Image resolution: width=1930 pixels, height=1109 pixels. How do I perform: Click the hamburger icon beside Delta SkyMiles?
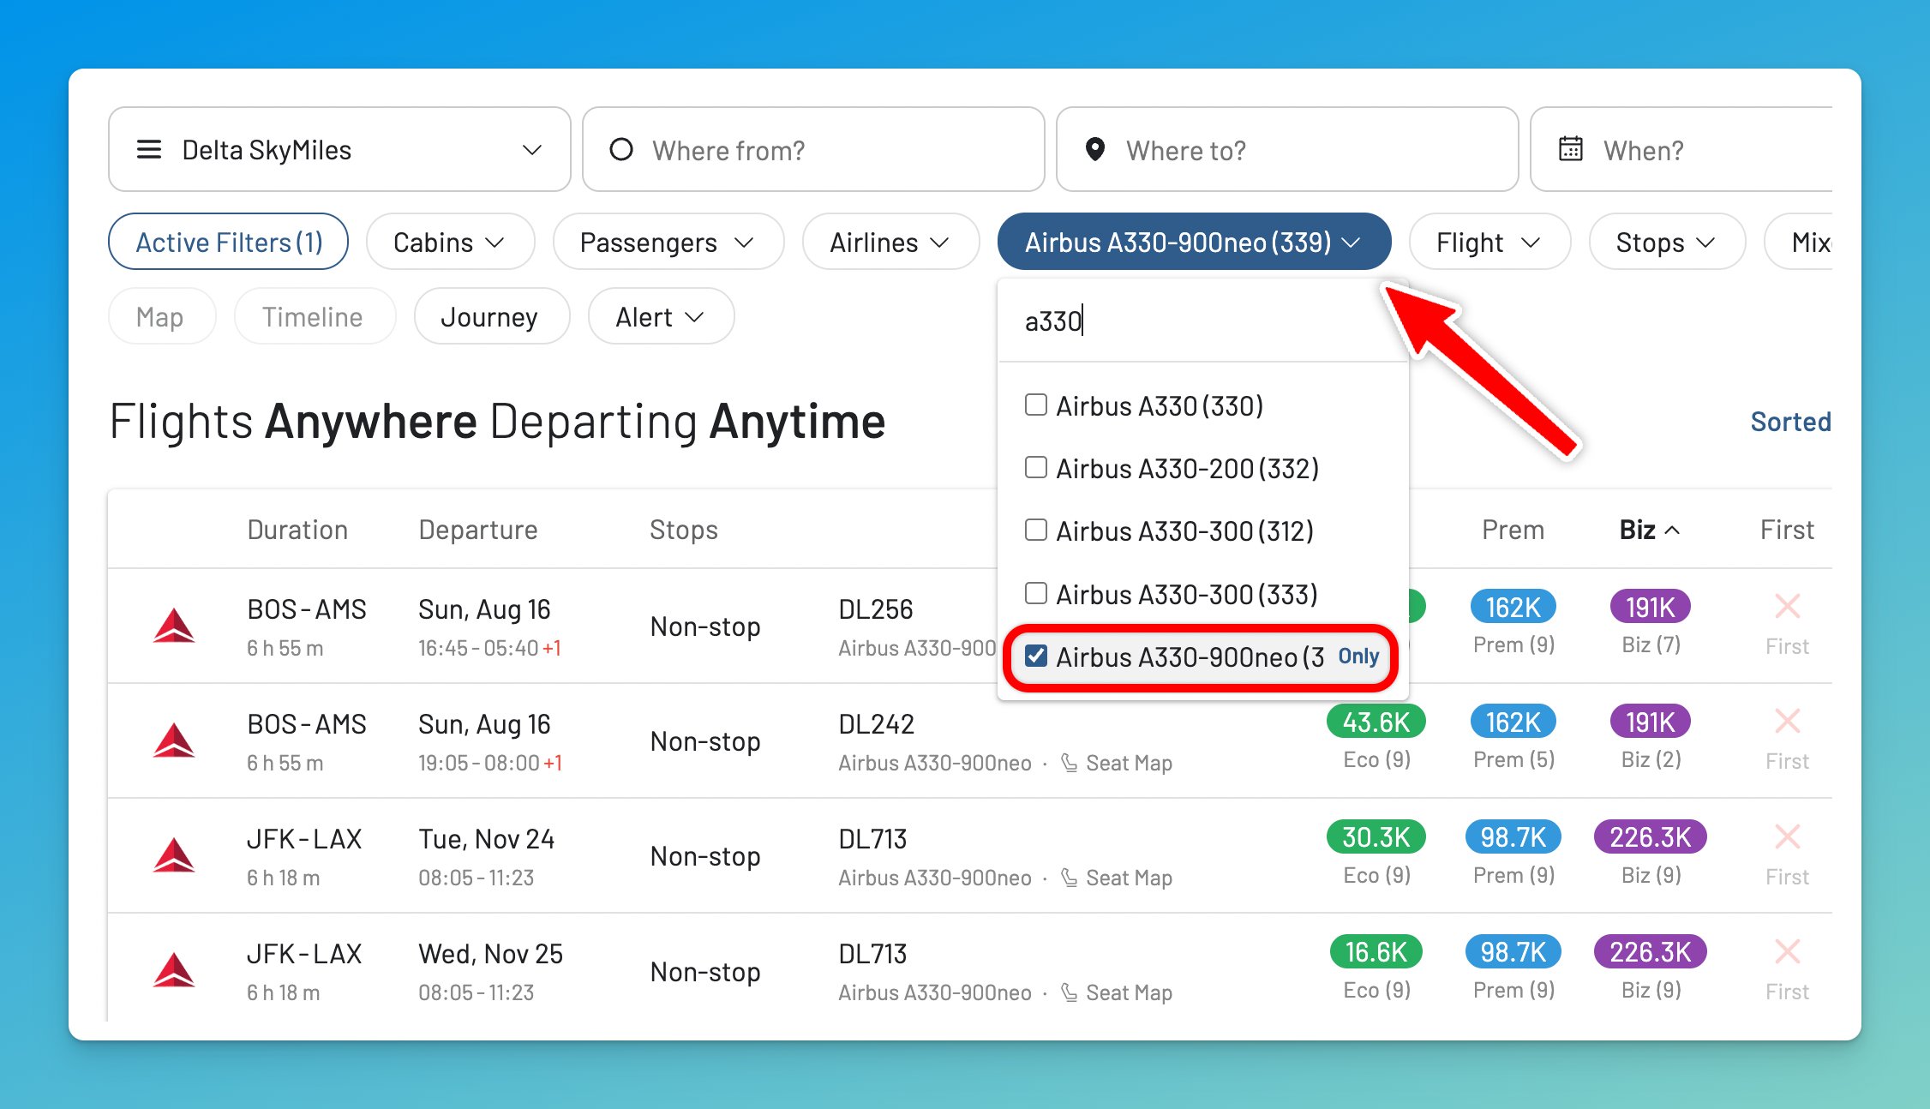click(147, 149)
